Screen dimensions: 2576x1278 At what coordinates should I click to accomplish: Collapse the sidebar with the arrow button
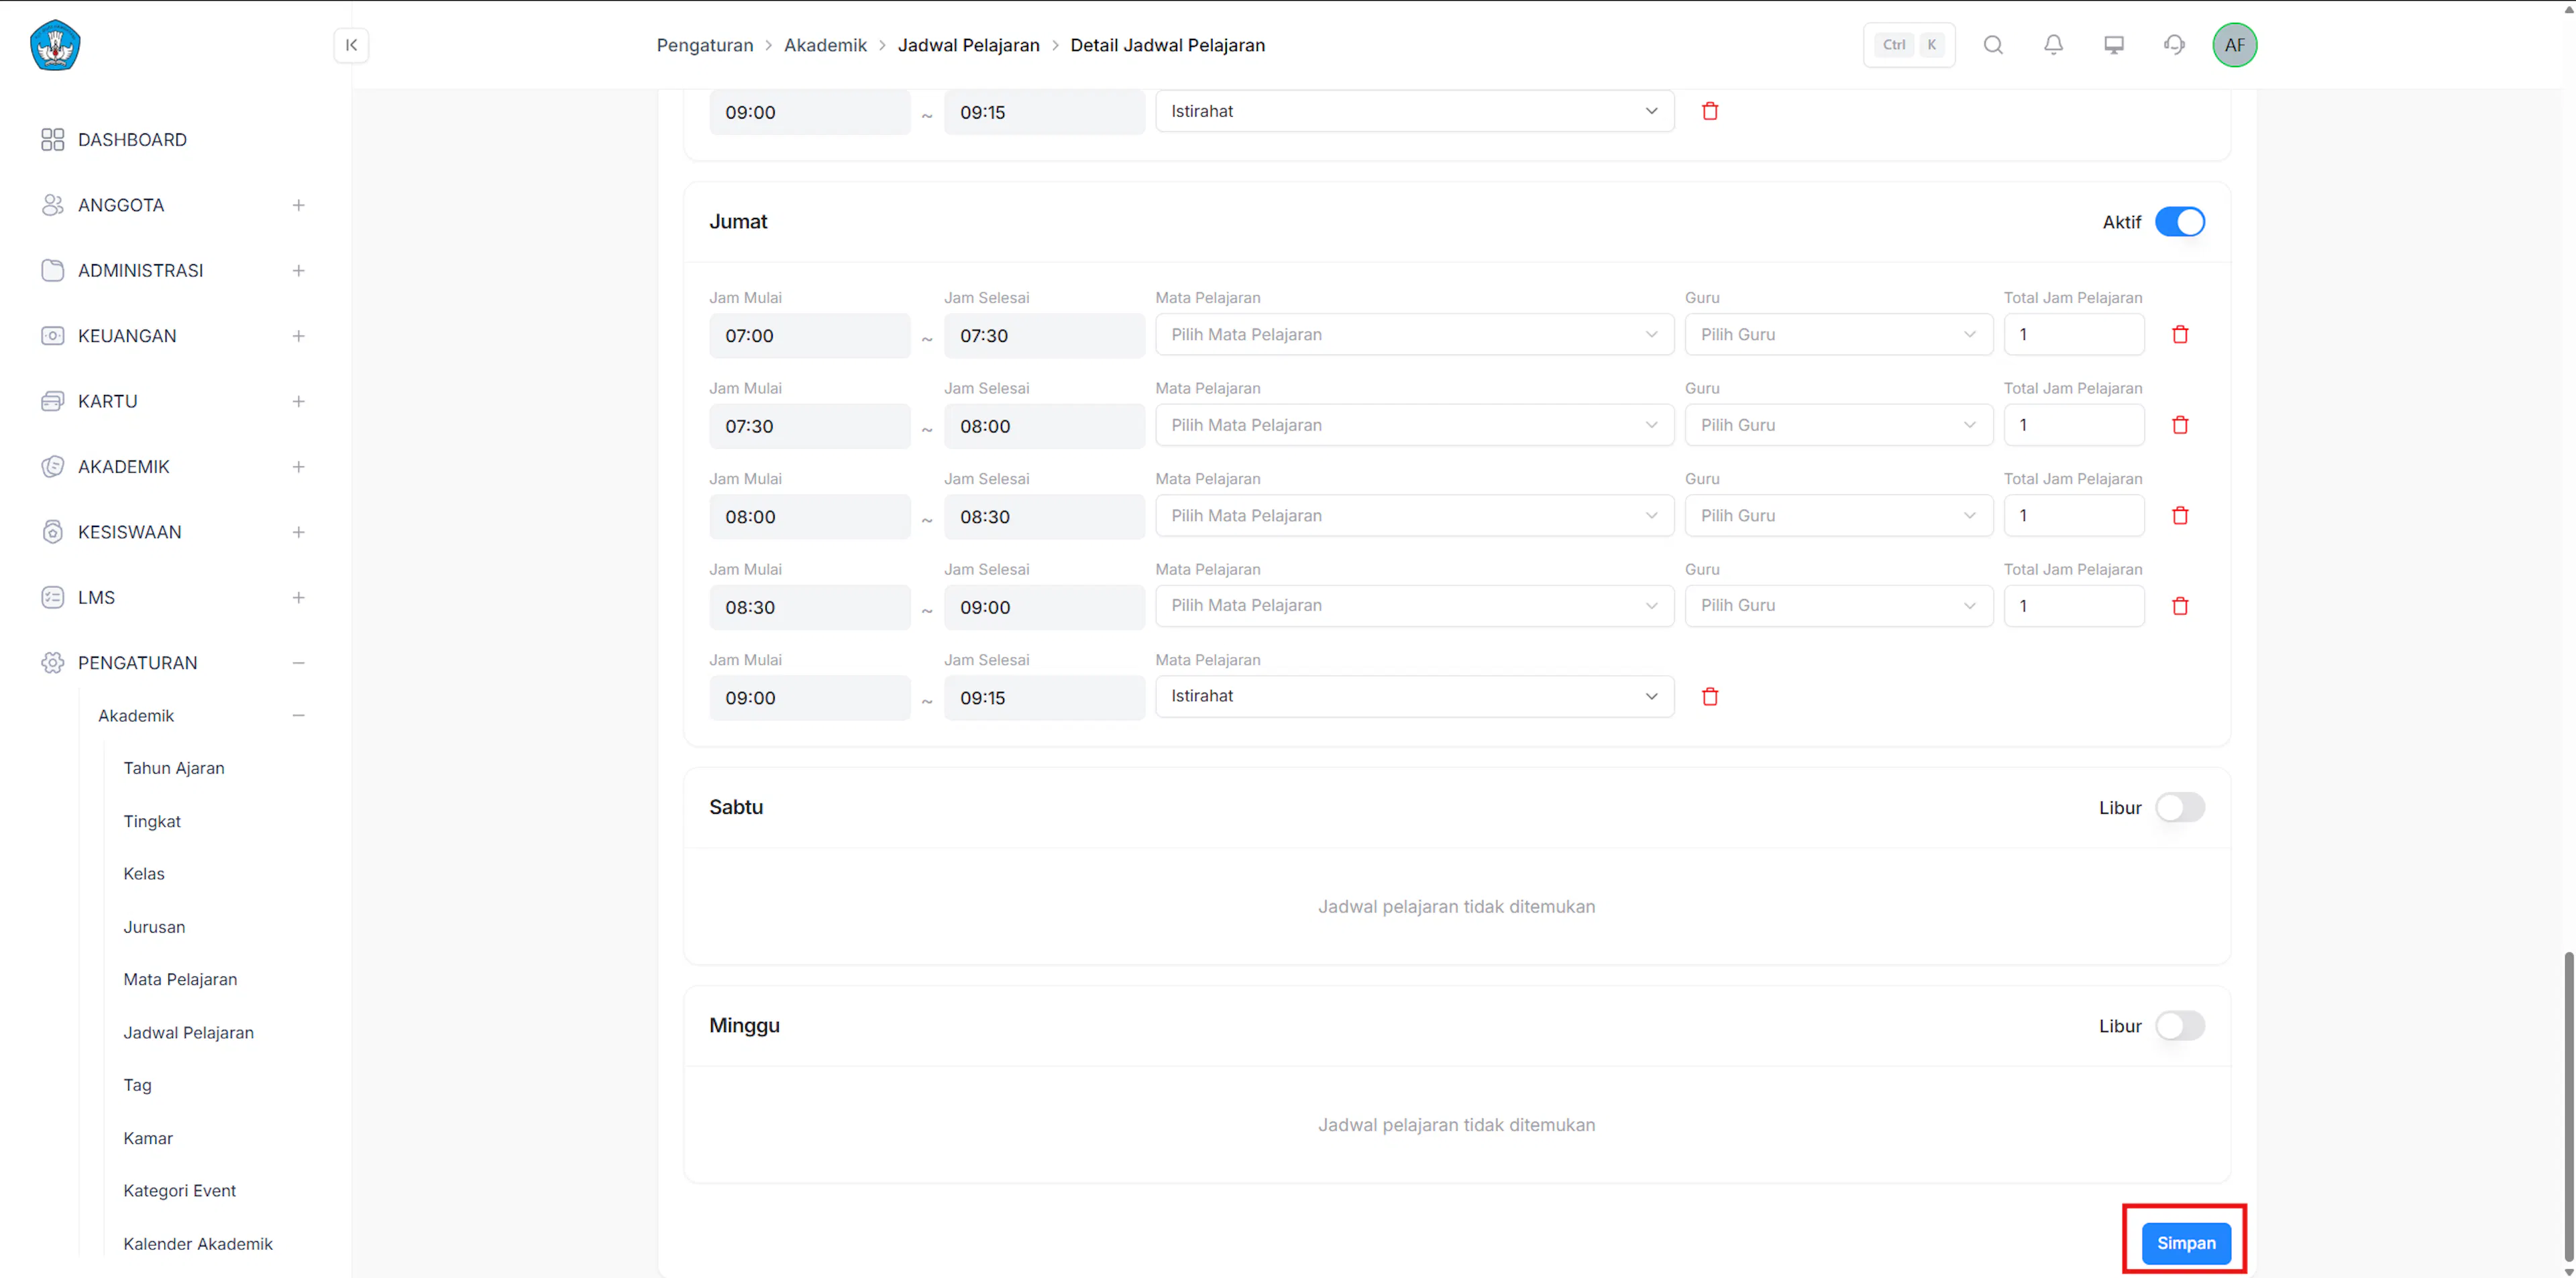coord(351,45)
